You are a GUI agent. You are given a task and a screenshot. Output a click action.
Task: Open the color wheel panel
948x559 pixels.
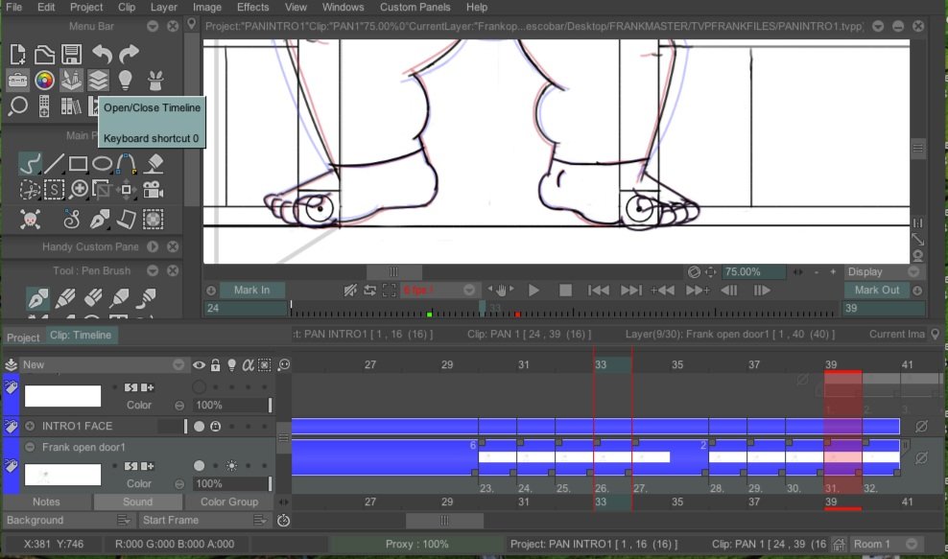click(44, 80)
